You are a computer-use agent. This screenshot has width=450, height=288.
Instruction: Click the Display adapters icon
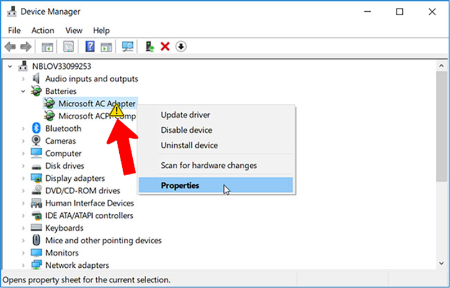tap(36, 178)
